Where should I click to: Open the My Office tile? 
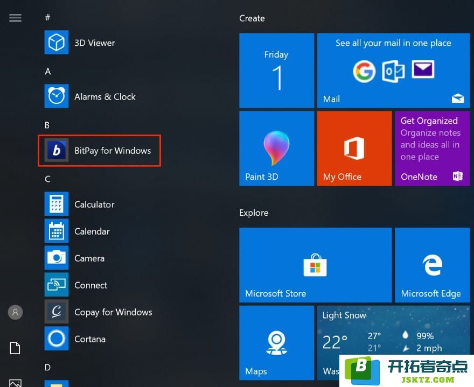(x=354, y=149)
